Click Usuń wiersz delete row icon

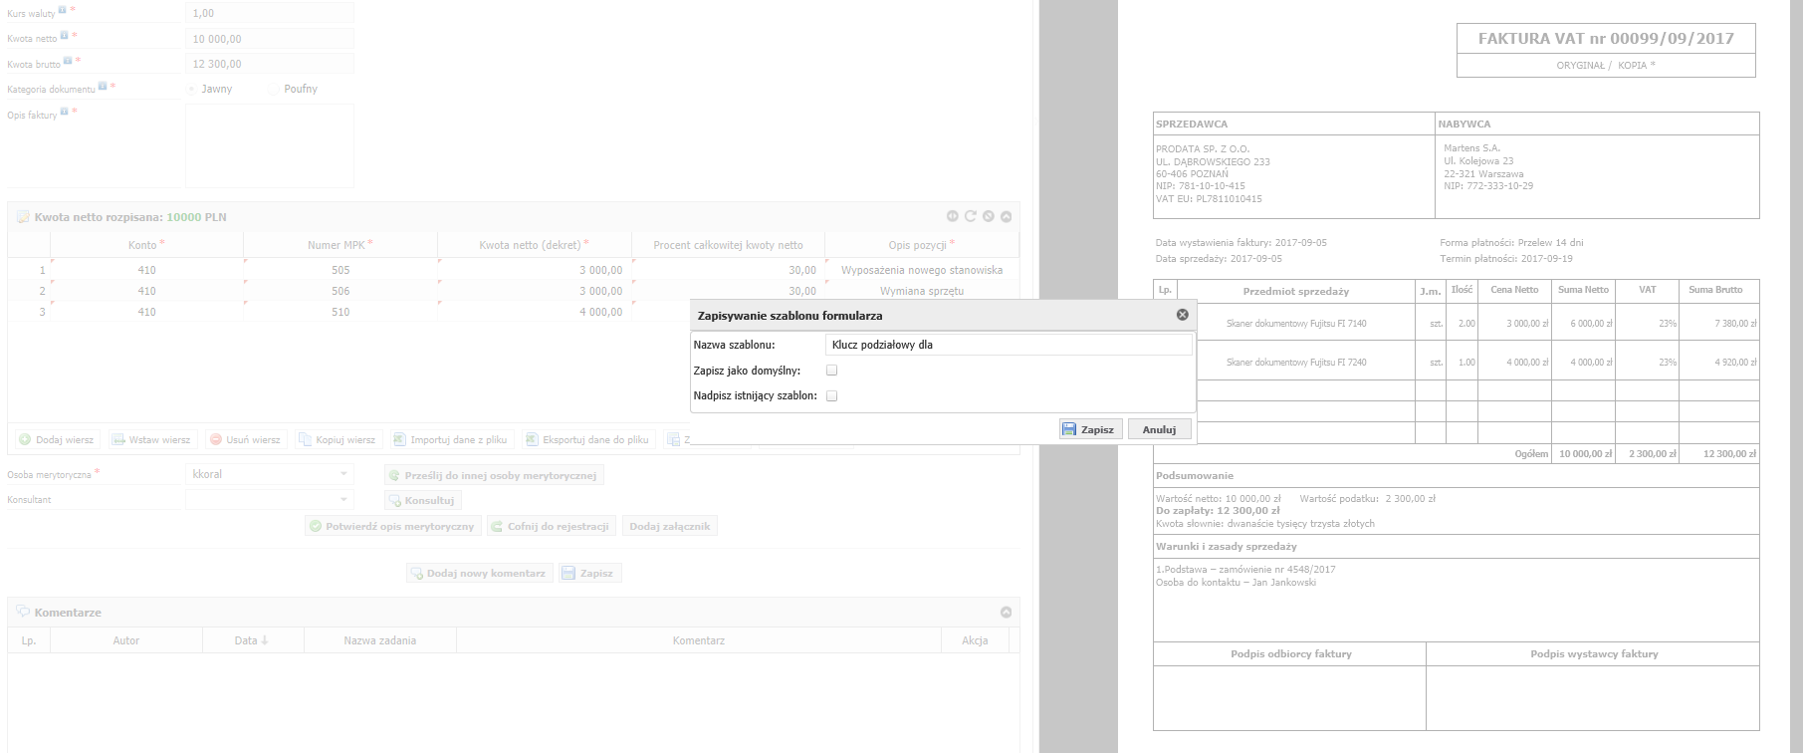215,439
